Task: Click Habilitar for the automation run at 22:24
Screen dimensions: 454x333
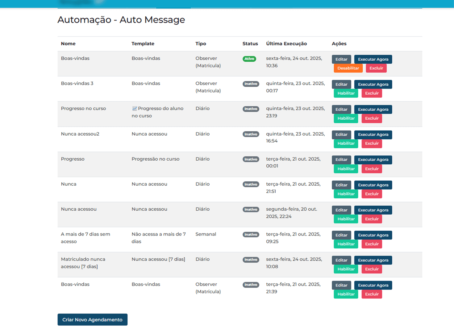Action: (346, 219)
